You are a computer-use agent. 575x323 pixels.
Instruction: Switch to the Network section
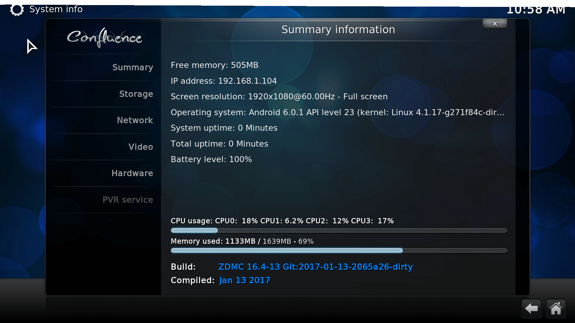[x=135, y=120]
